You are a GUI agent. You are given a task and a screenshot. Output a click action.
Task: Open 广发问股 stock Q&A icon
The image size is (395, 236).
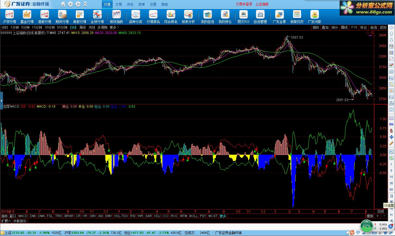pos(314,17)
